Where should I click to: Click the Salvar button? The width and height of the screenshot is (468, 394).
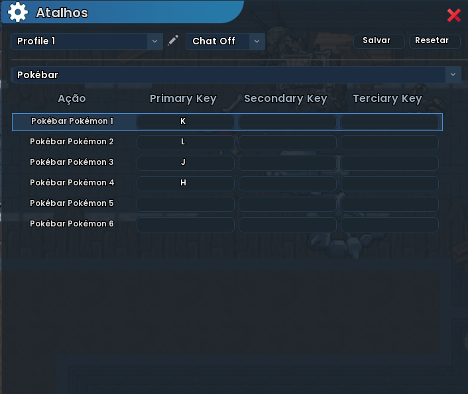coord(379,40)
